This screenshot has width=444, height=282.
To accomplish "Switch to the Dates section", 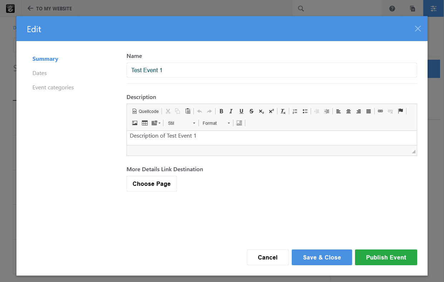I will click(40, 73).
